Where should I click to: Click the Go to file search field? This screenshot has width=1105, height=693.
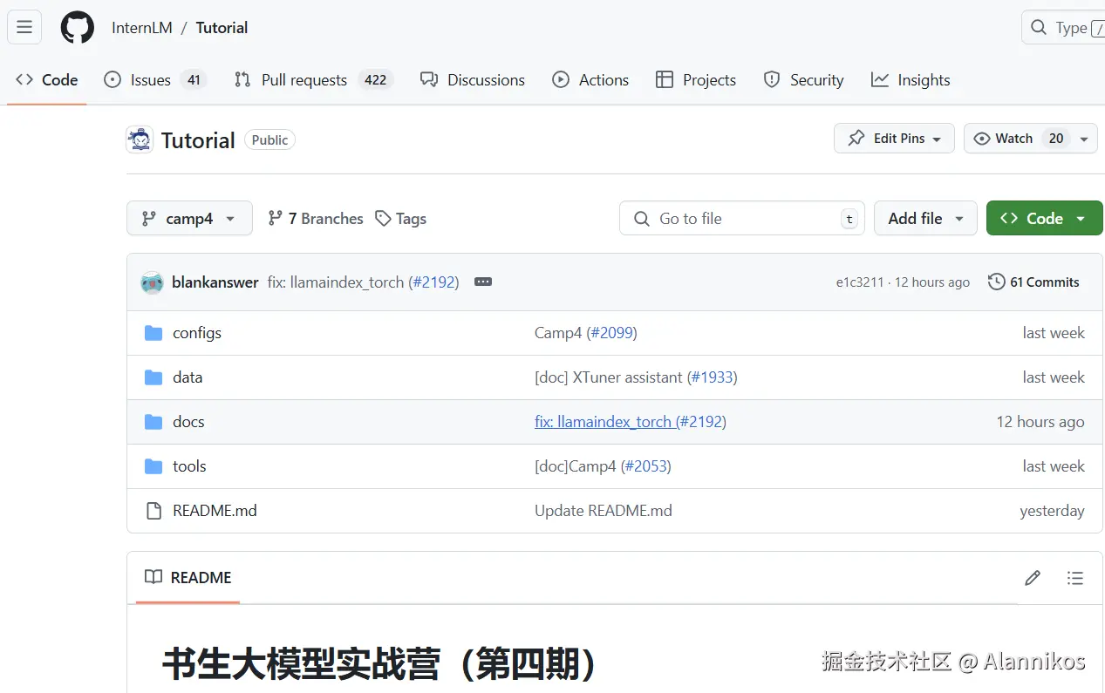point(742,218)
